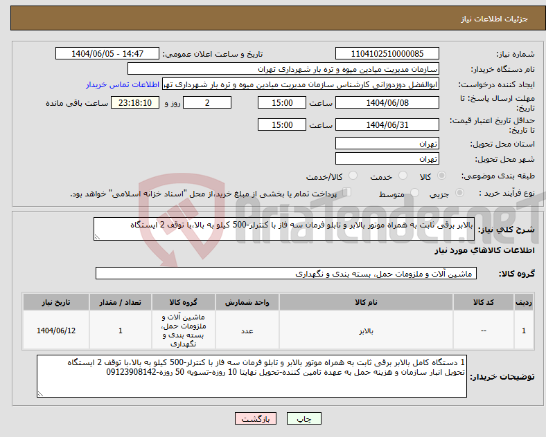Click the remaining time 23:18:10 field
The height and width of the screenshot is (437, 546).
click(134, 103)
